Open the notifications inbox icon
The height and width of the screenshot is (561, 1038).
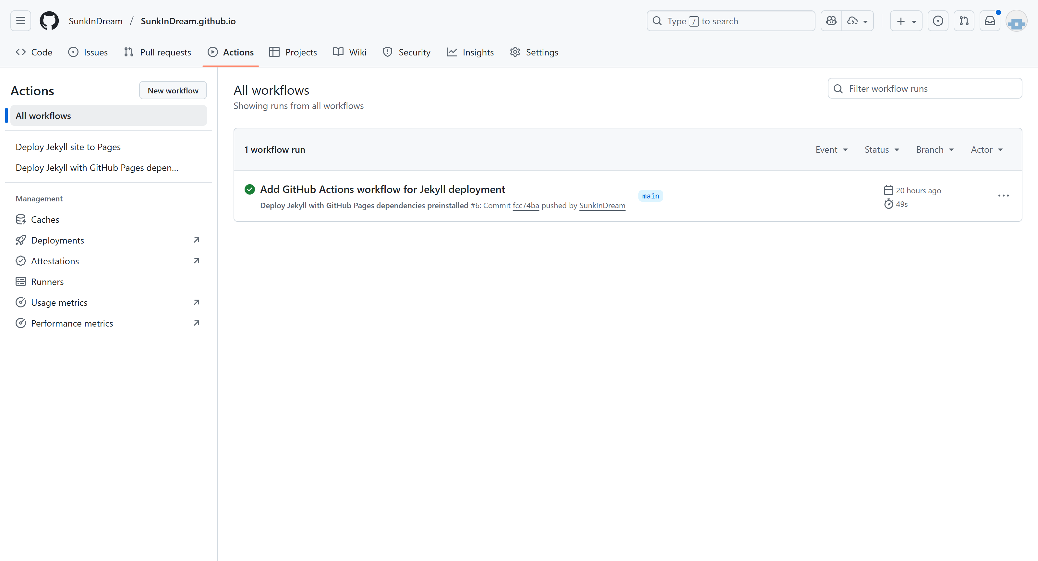coord(990,21)
